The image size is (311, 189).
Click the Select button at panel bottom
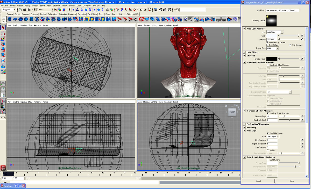[x=258, y=181]
